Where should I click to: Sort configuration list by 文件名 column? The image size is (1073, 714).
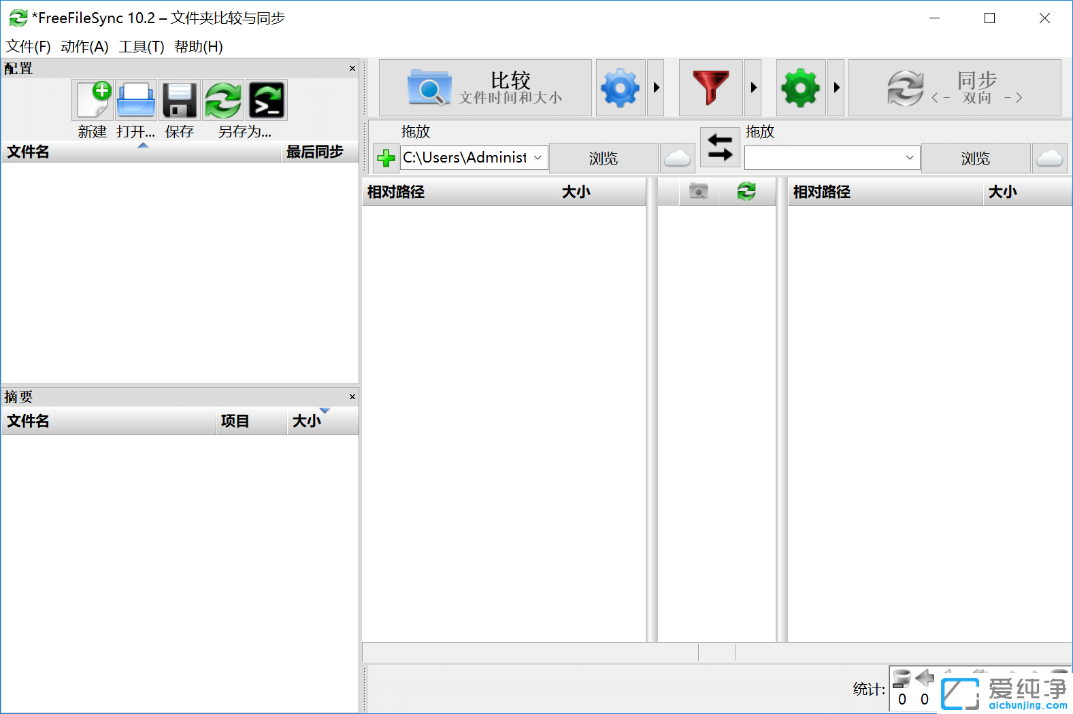coord(141,152)
